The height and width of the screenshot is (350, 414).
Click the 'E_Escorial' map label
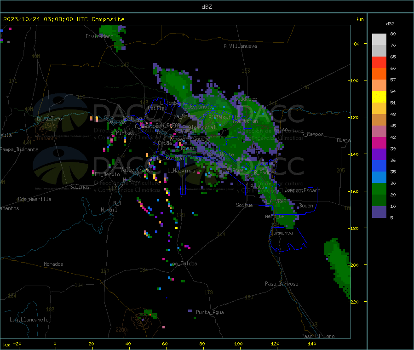[x=171, y=158]
